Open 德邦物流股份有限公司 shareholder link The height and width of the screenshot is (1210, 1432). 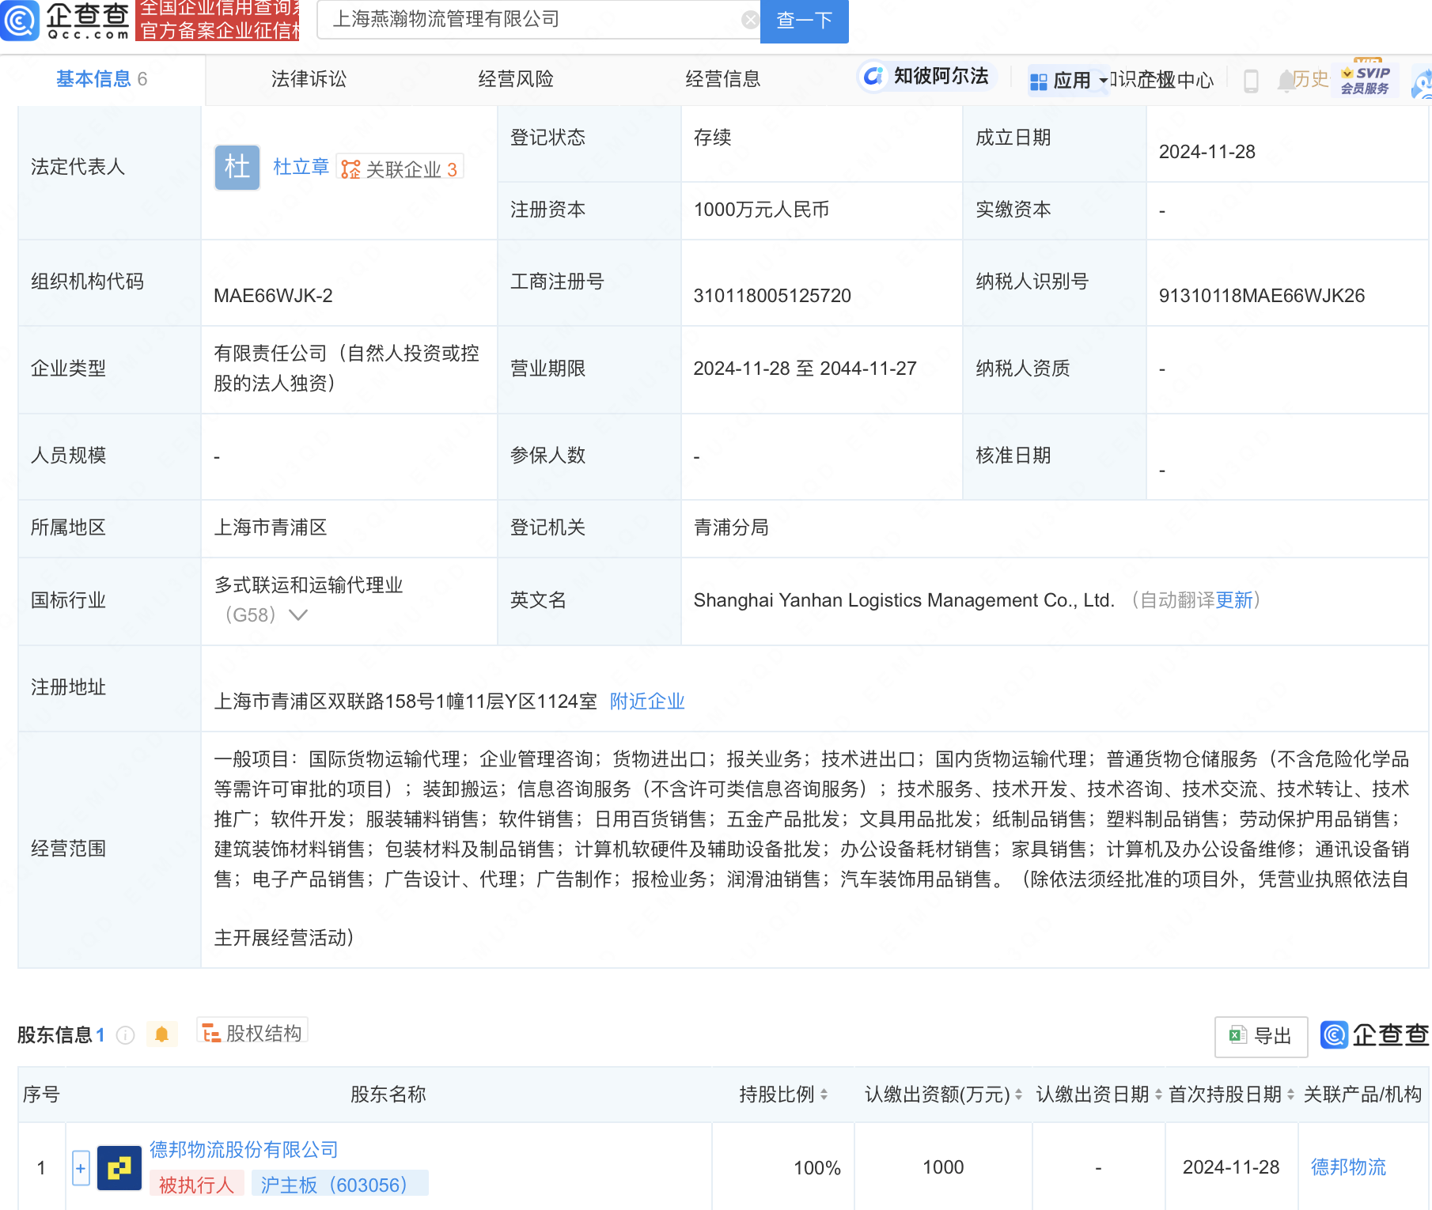[x=244, y=1150]
